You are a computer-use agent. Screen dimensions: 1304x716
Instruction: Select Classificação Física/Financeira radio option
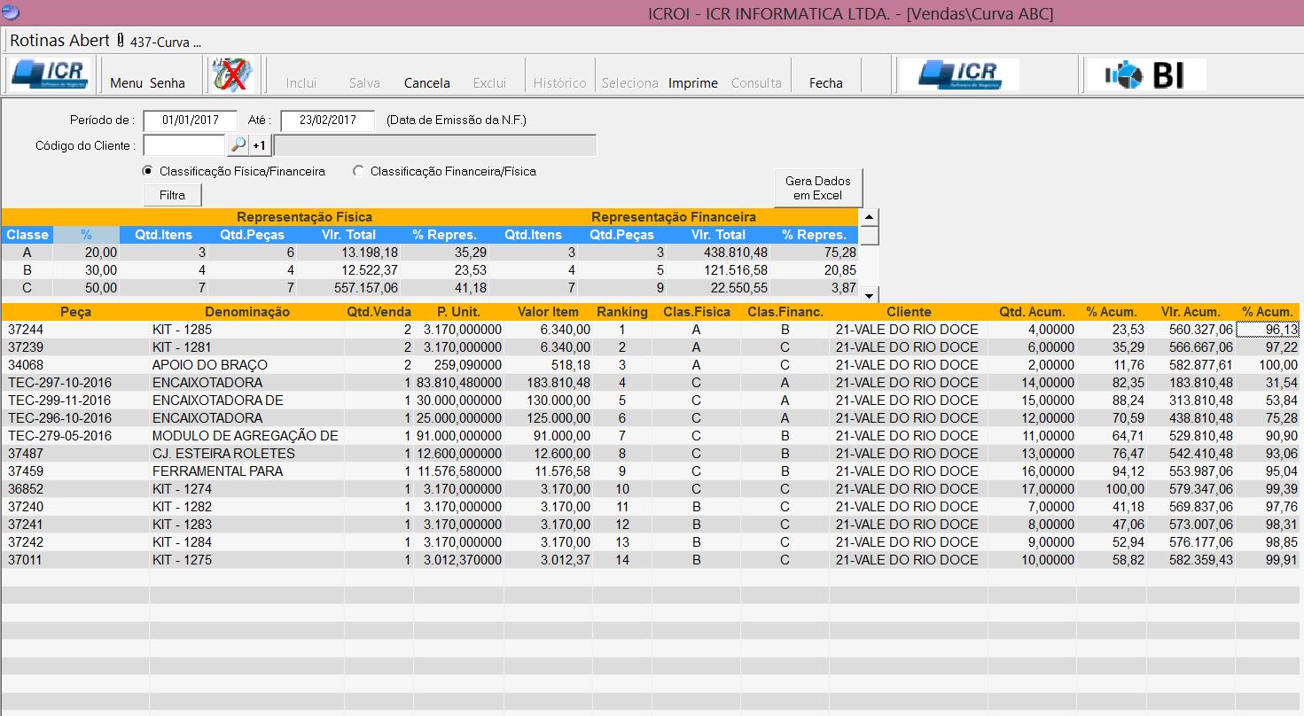point(147,171)
